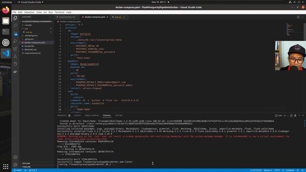Open the Search view in the activity bar
This screenshot has height=172, width=306.
click(x=15, y=25)
